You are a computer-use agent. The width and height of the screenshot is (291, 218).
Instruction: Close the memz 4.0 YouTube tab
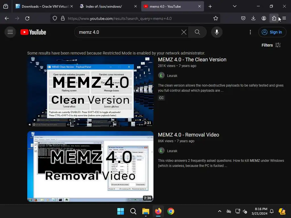coord(199,6)
